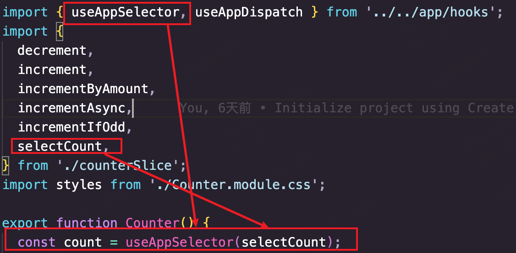Image resolution: width=516 pixels, height=253 pixels.
Task: Click the boxed selectCount import
Action: click(60, 146)
